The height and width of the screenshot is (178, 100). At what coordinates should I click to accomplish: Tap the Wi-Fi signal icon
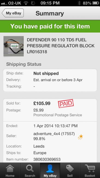(x=26, y=3)
